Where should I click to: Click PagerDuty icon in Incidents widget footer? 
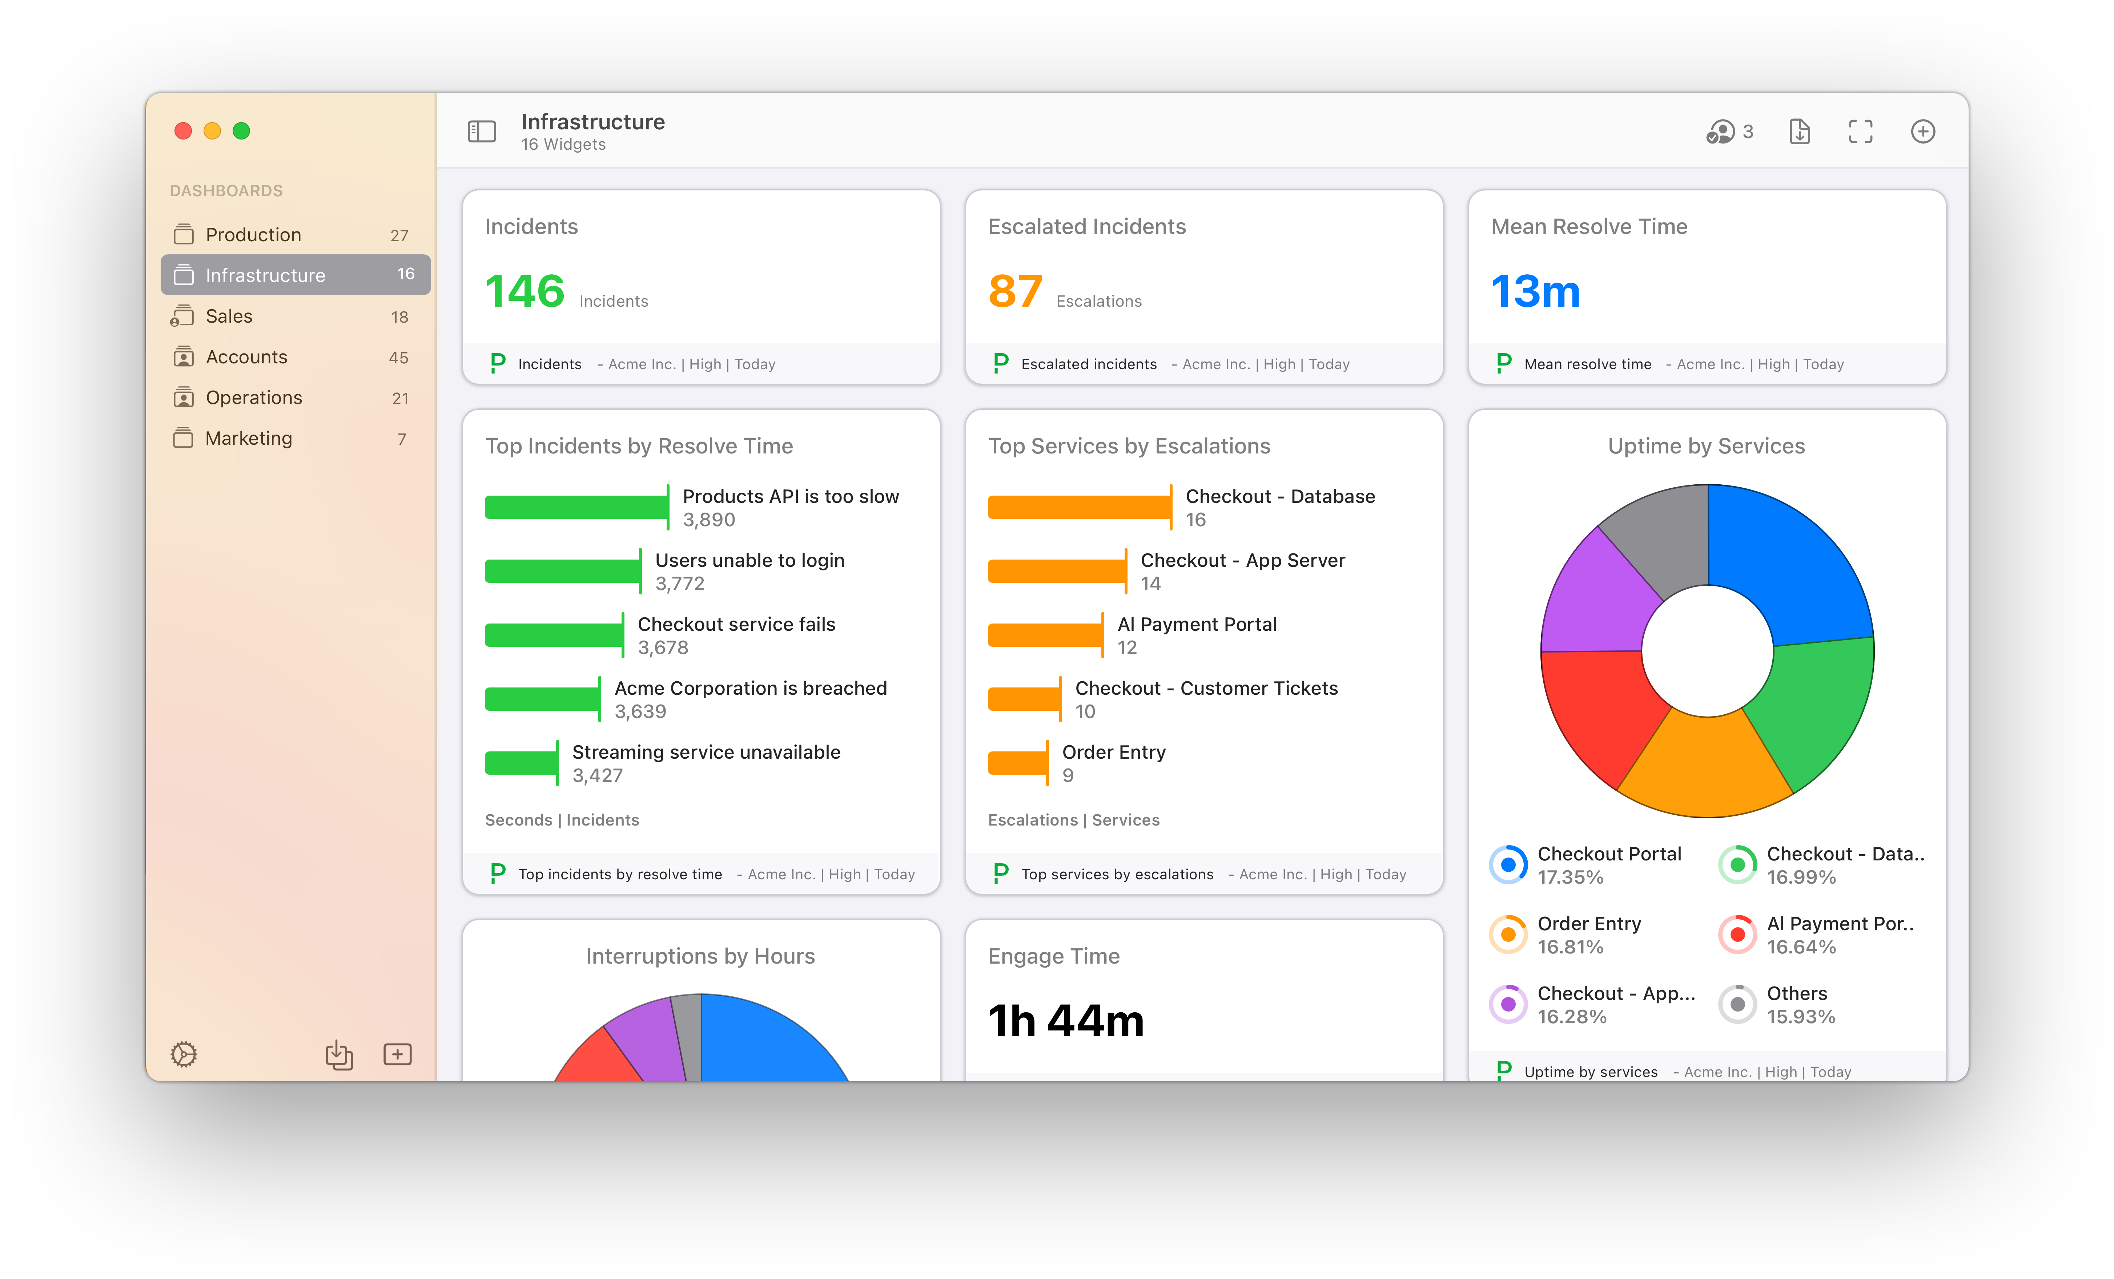click(498, 364)
